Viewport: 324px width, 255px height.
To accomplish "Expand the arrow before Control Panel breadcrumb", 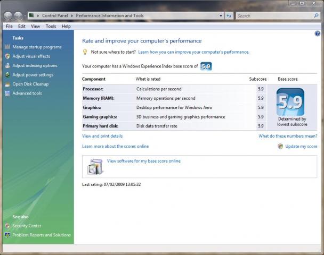I will click(38, 15).
